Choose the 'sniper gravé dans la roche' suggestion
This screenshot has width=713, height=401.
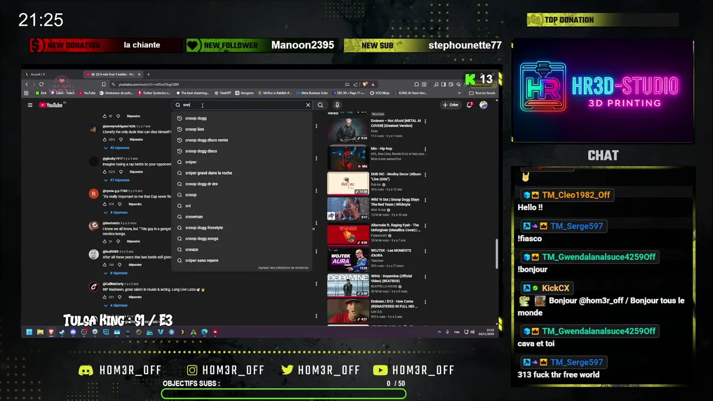242,173
